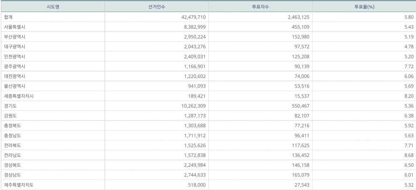Viewport: 416px width, 190px height.
Task: Select the 강원도 row name
Action: coord(10,116)
